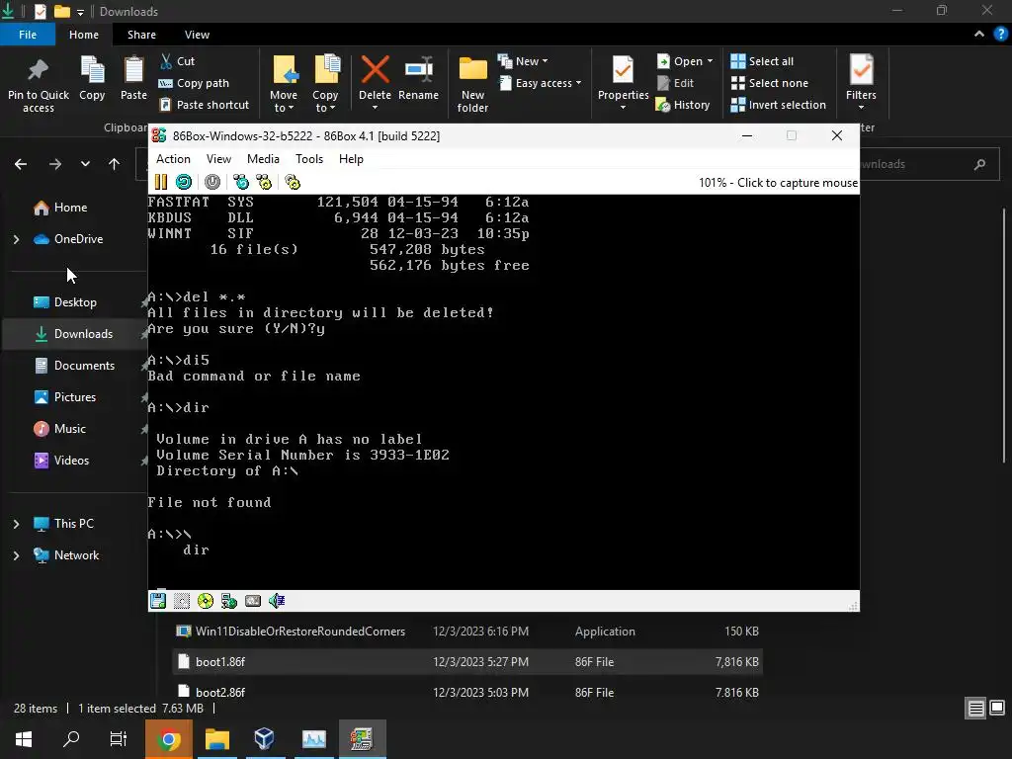Image resolution: width=1012 pixels, height=759 pixels.
Task: Switch to details view layout button
Action: 975,709
